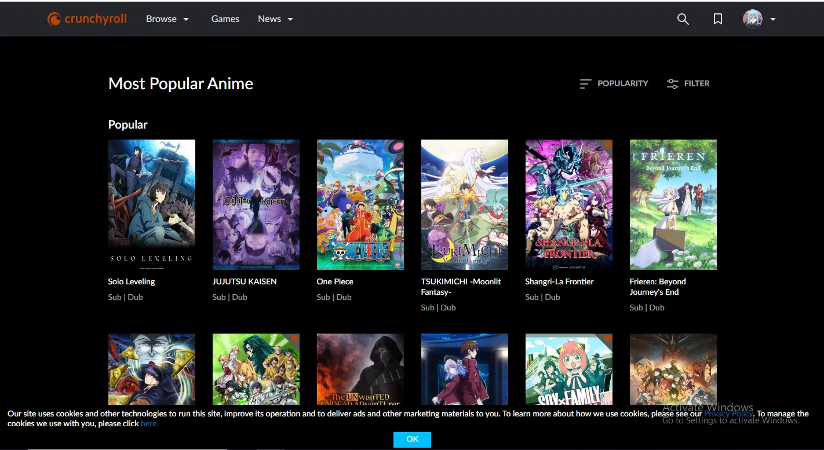Screen dimensions: 824x450
Task: Open the Shangri-La Frontier poster
Action: click(569, 204)
